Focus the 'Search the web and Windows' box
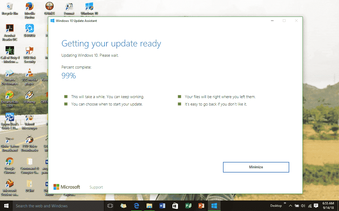This screenshot has width=339, height=211. click(58, 206)
